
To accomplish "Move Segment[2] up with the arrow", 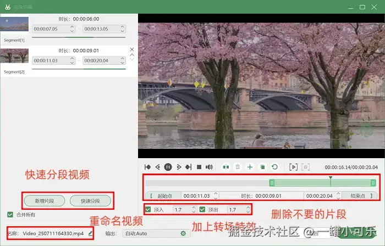I will point(132,55).
